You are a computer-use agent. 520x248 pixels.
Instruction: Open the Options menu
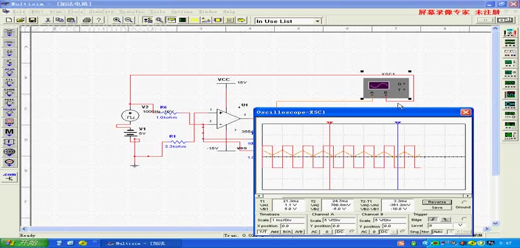(x=182, y=12)
